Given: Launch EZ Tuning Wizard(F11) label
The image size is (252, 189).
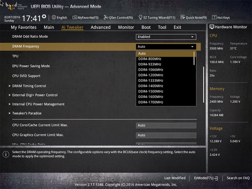Looking at the screenshot, I should pos(159,17).
